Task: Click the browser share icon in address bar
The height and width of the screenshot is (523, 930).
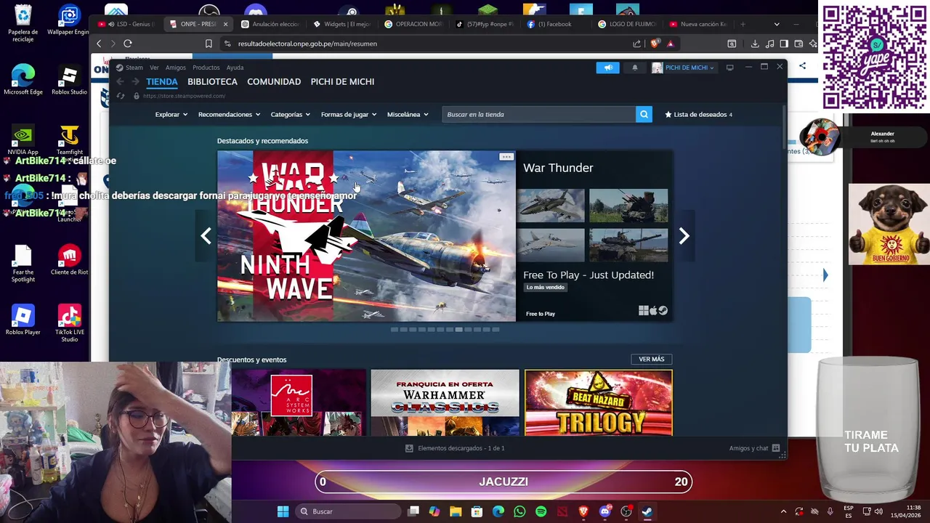Action: [637, 44]
